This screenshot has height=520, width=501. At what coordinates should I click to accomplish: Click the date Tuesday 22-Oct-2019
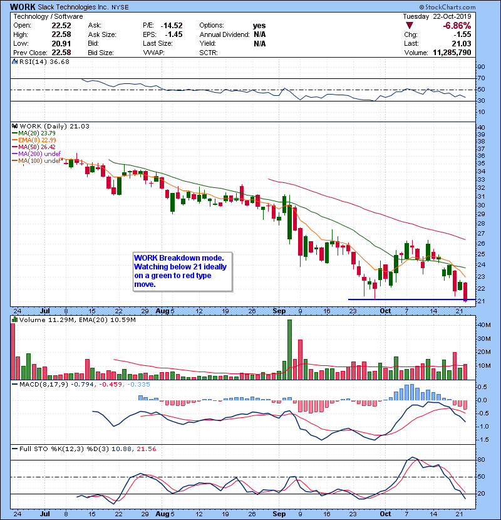pos(437,16)
